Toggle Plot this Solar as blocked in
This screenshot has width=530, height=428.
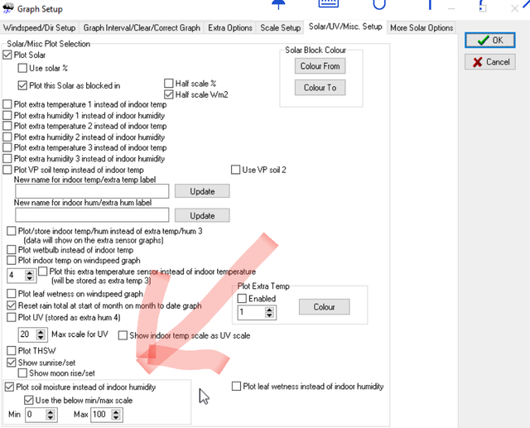click(x=22, y=85)
